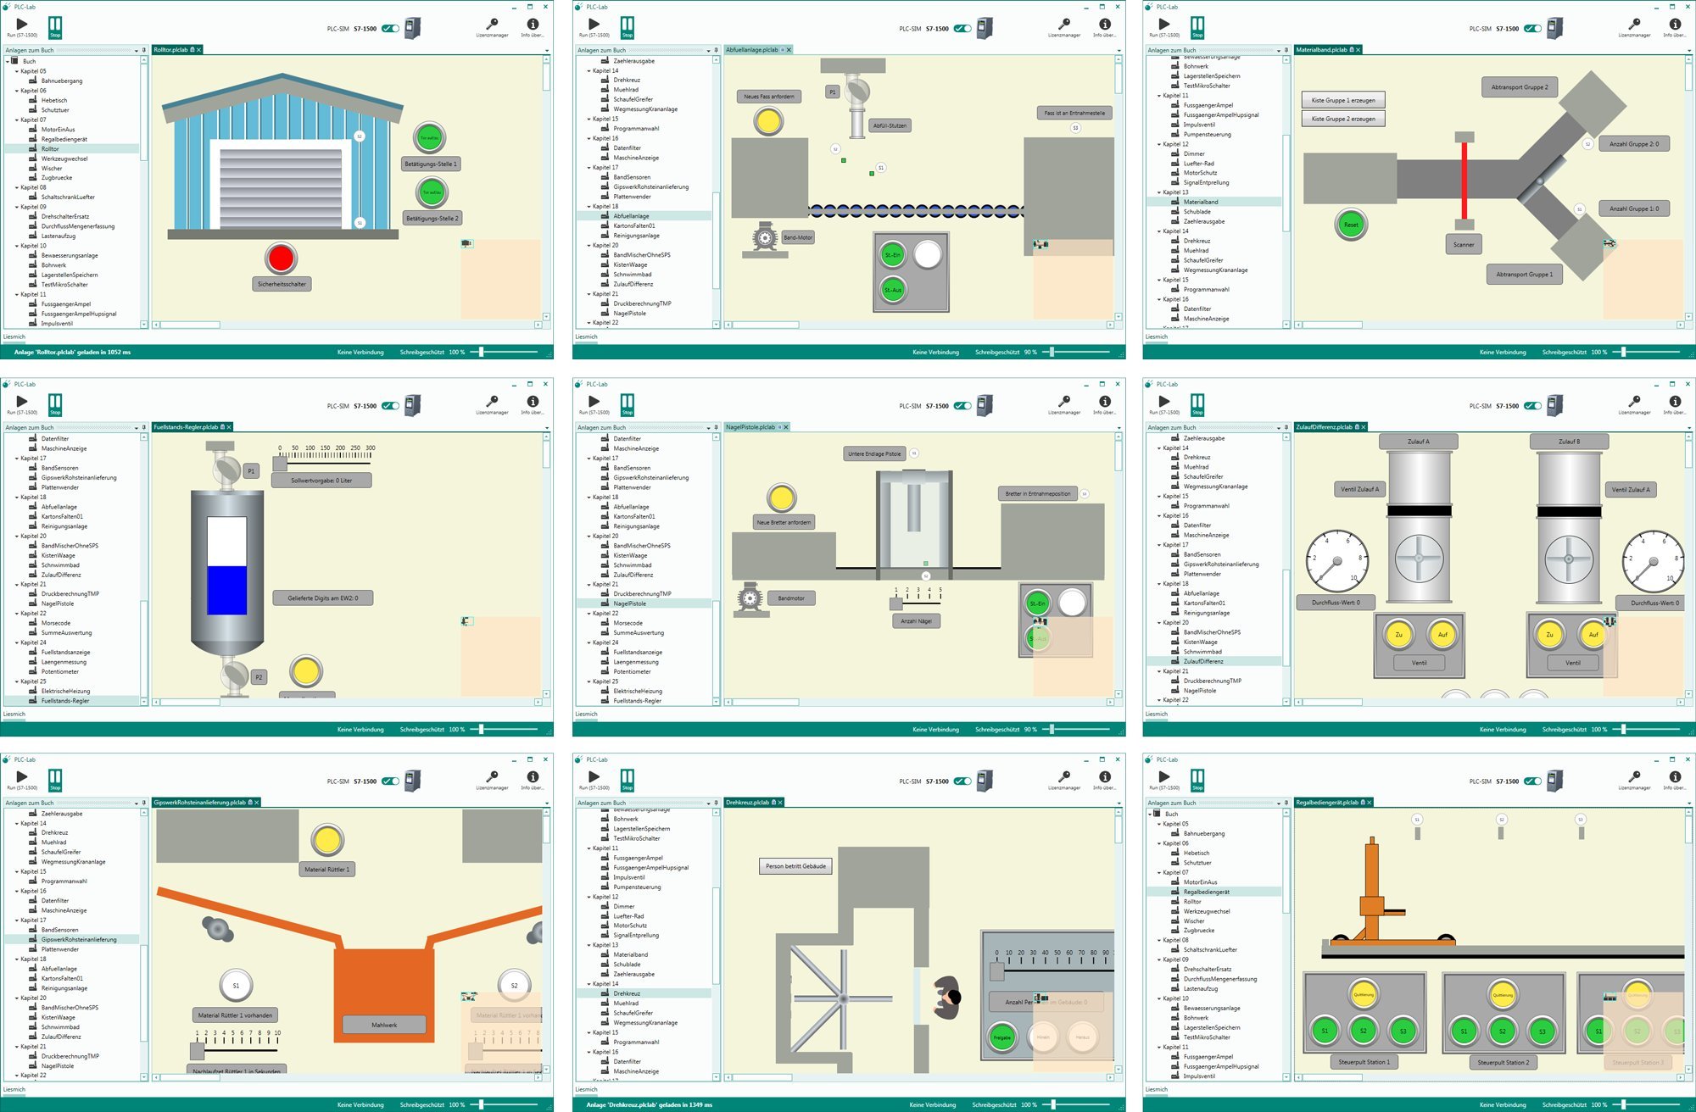The image size is (1696, 1112).
Task: Click the green Reset button in Materialband
Action: point(1351,225)
